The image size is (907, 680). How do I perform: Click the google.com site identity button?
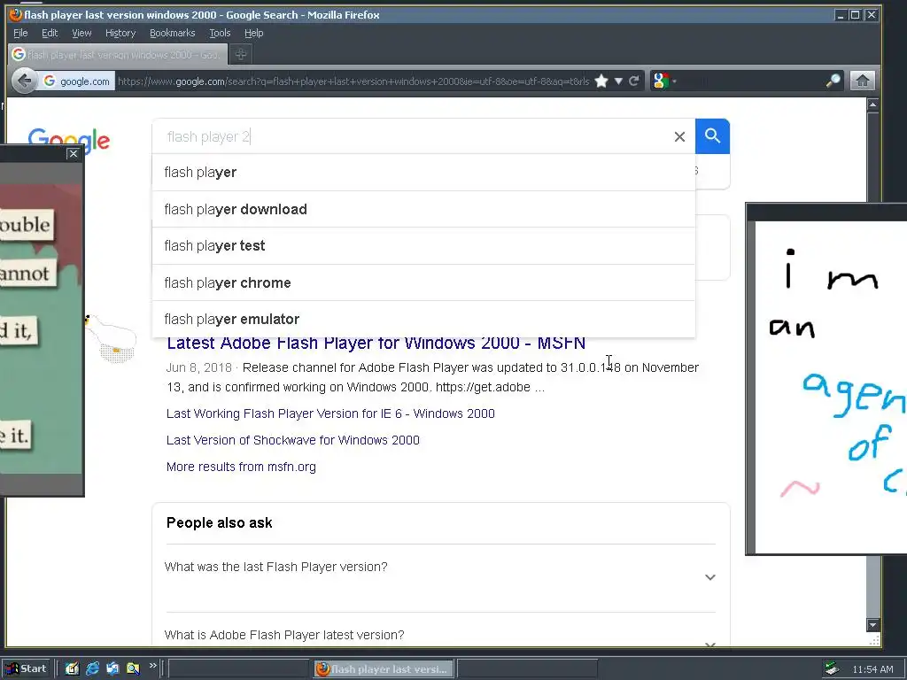pos(76,81)
